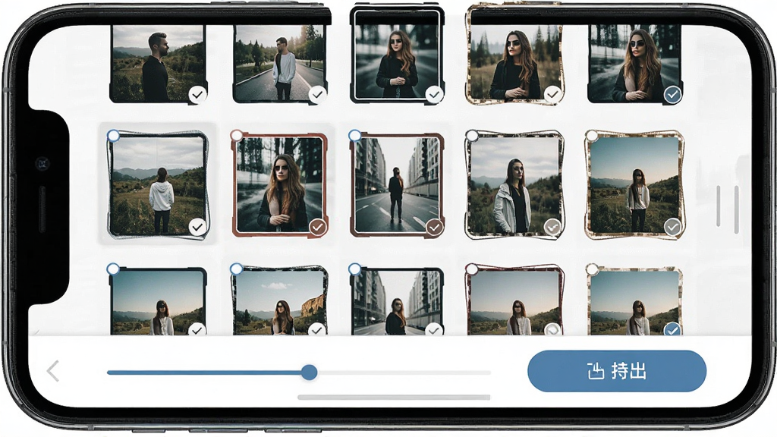This screenshot has height=437, width=777.
Task: Select the circle on the bottom-row gold-framed photo
Action: click(592, 269)
